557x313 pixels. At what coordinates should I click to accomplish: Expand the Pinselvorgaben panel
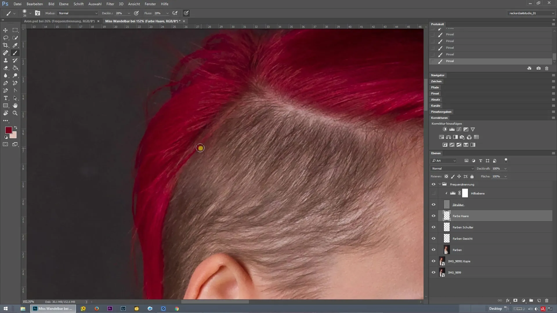click(x=441, y=112)
